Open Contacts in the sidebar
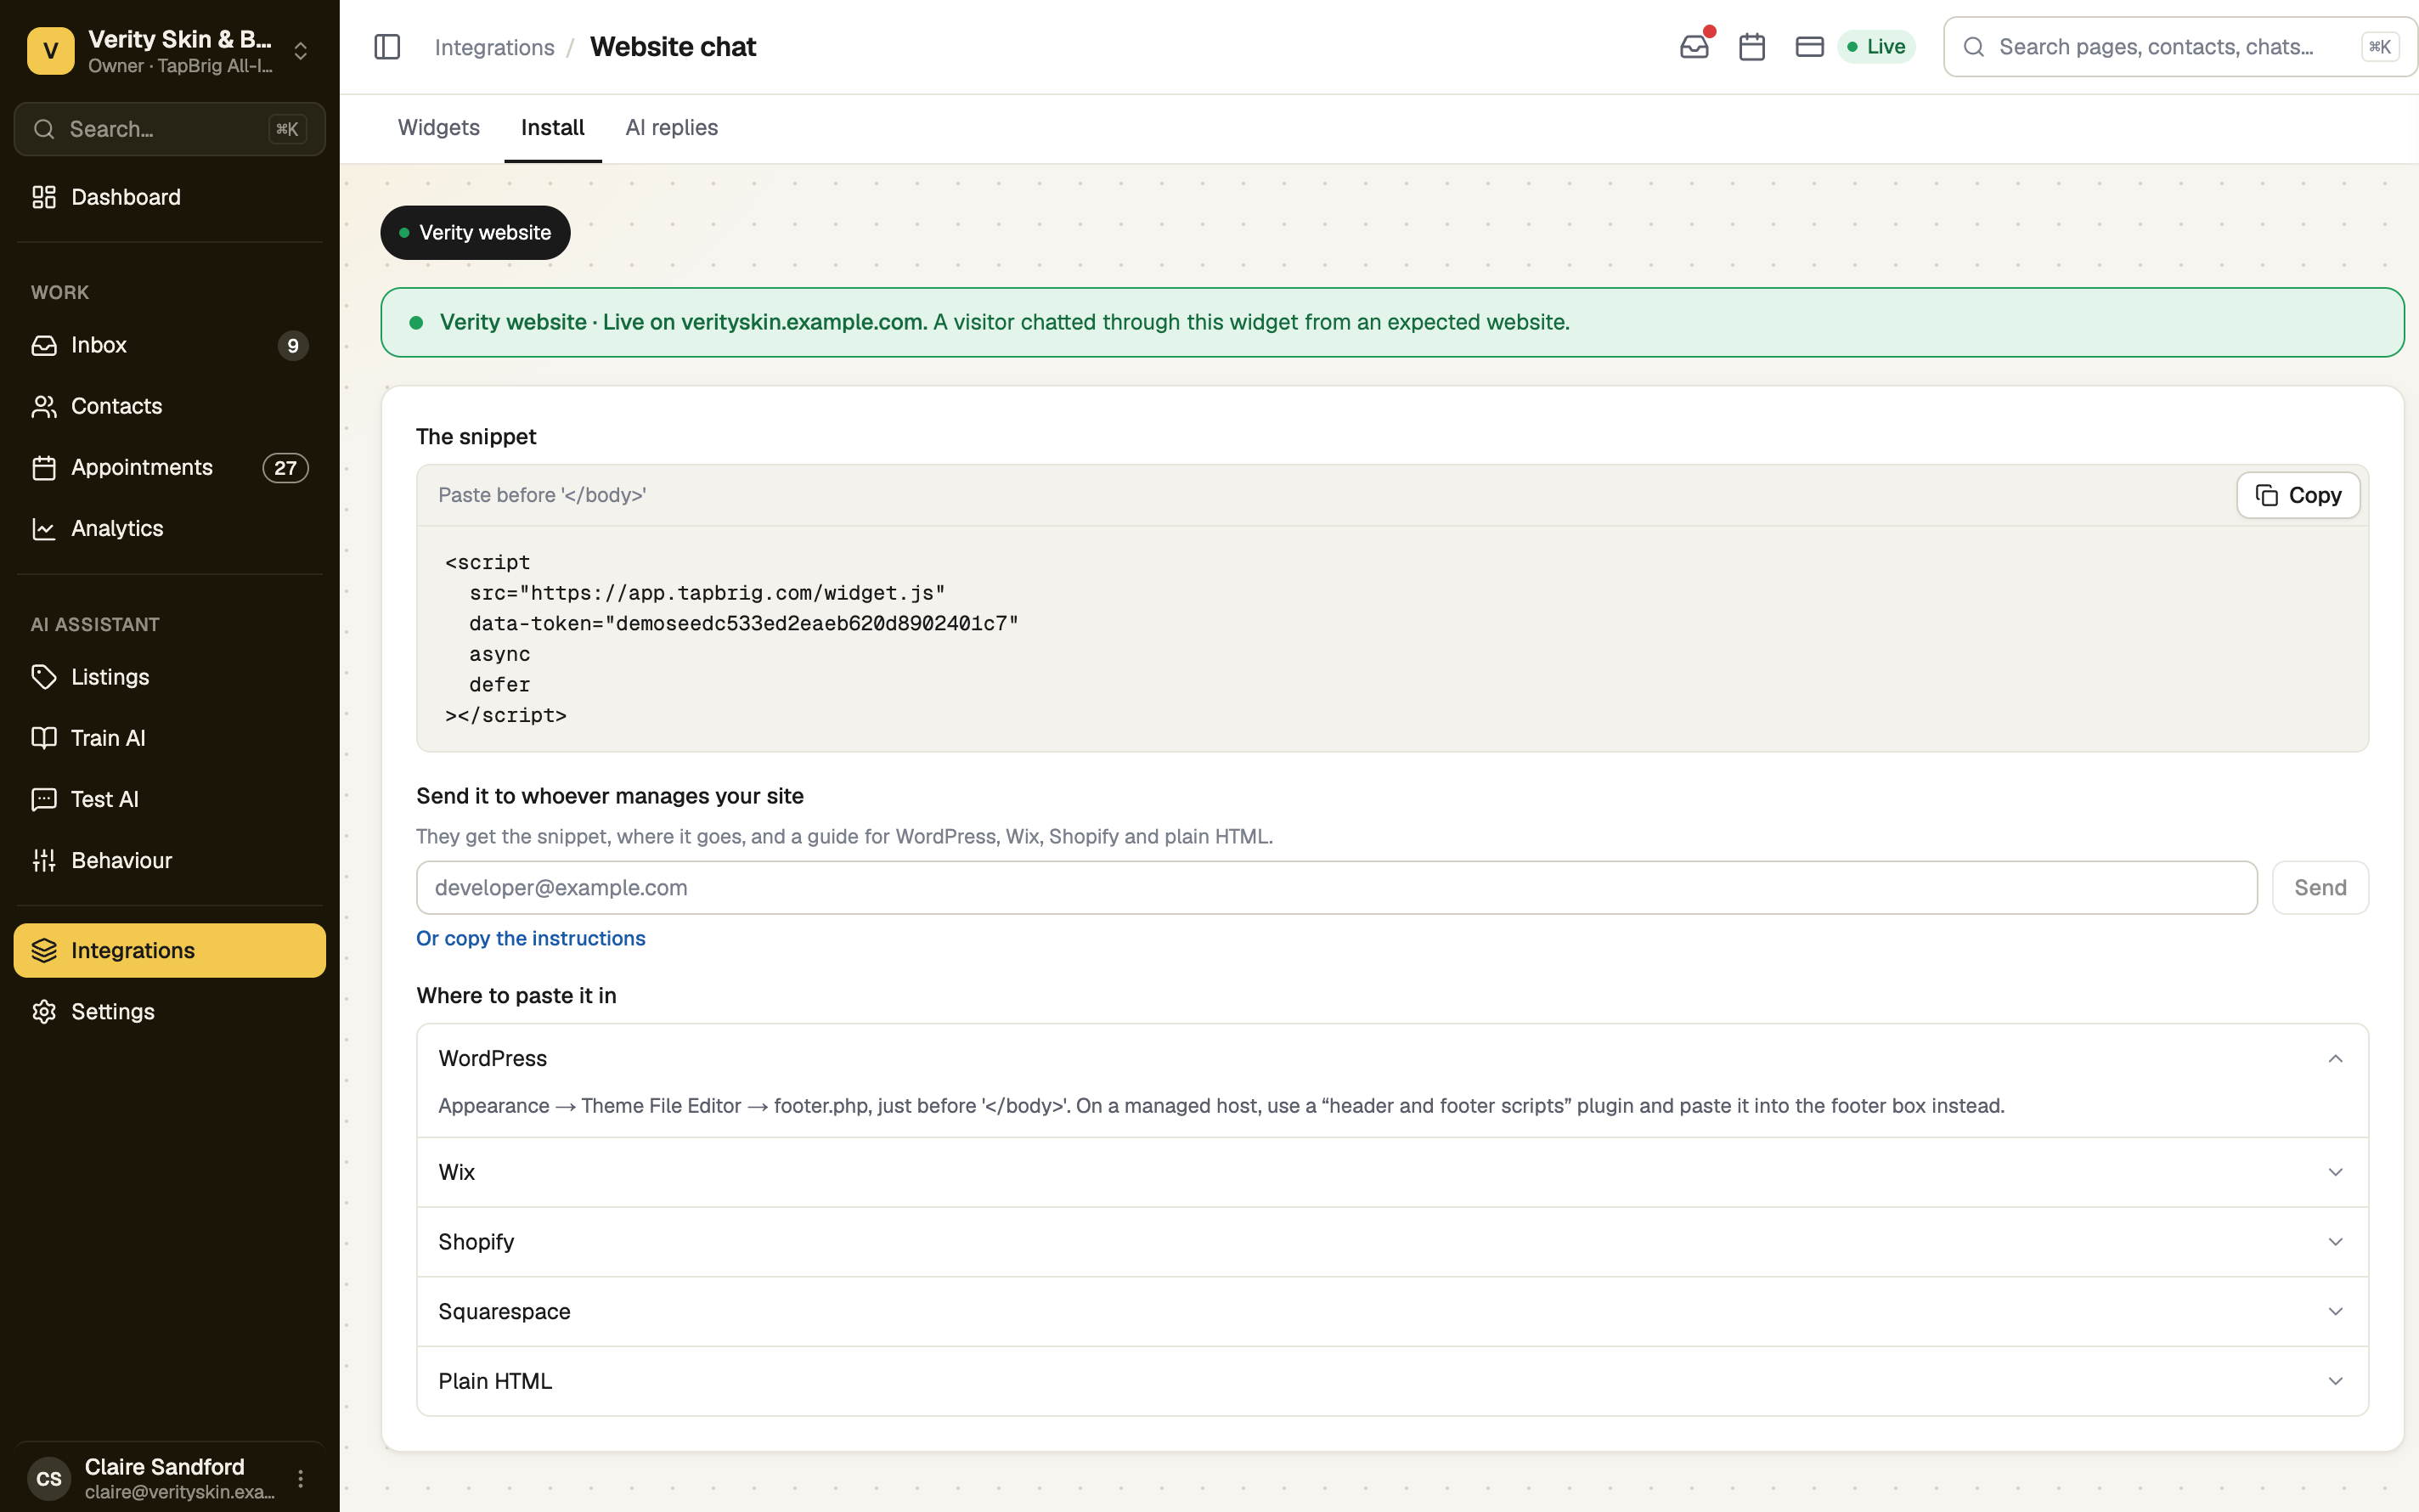 170,406
